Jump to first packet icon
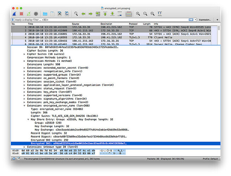This screenshot has width=231, height=176. (105, 14)
